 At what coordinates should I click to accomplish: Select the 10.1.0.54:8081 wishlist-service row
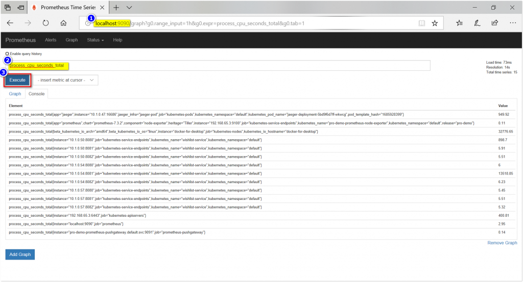click(260, 173)
